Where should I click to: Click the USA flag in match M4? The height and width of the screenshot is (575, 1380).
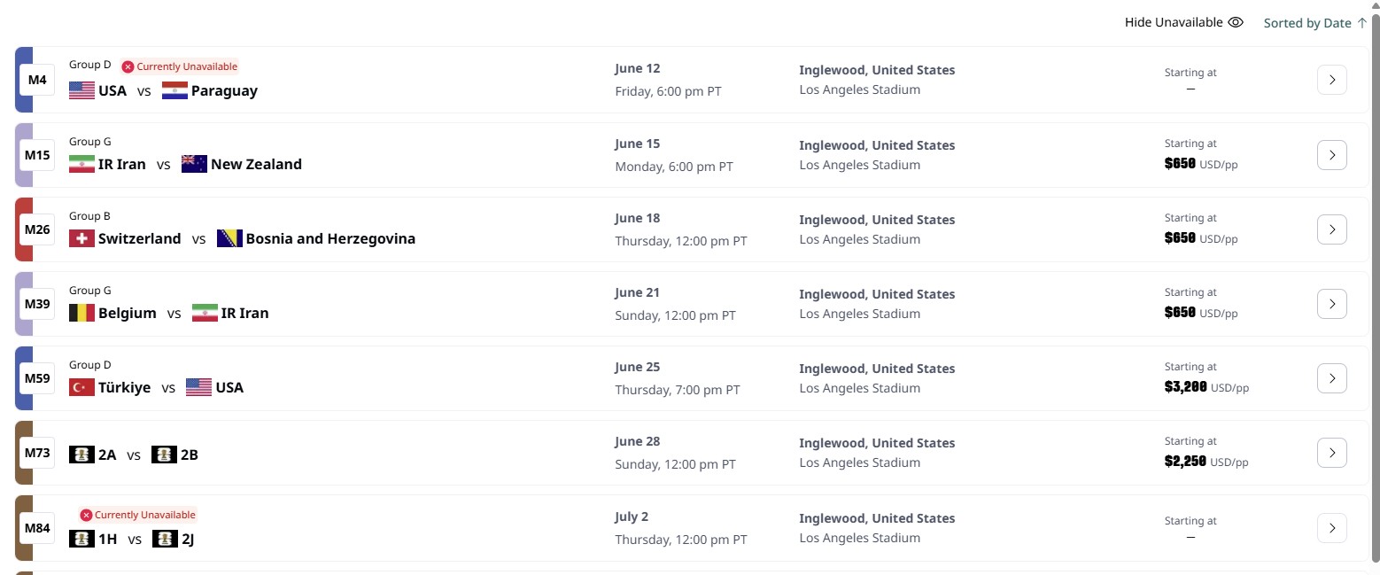[x=81, y=90]
